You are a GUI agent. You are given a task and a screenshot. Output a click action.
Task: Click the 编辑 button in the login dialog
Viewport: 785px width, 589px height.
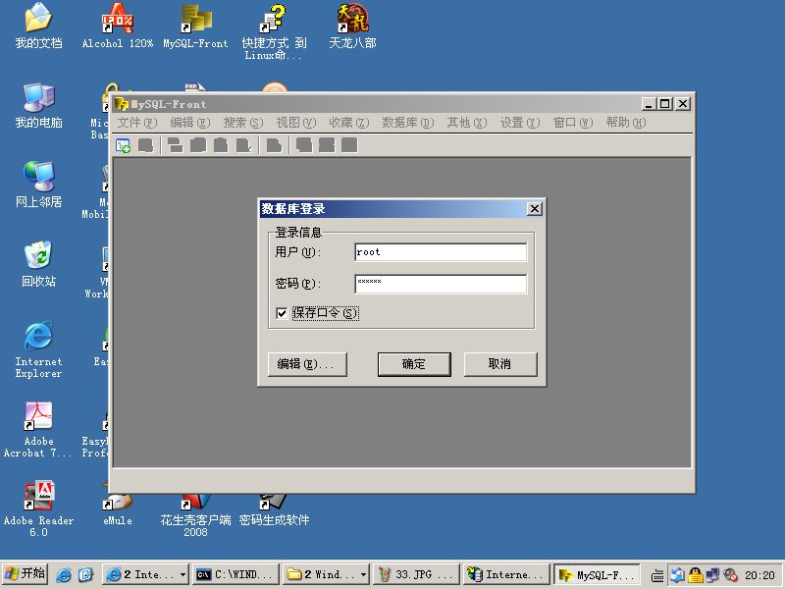click(x=306, y=364)
